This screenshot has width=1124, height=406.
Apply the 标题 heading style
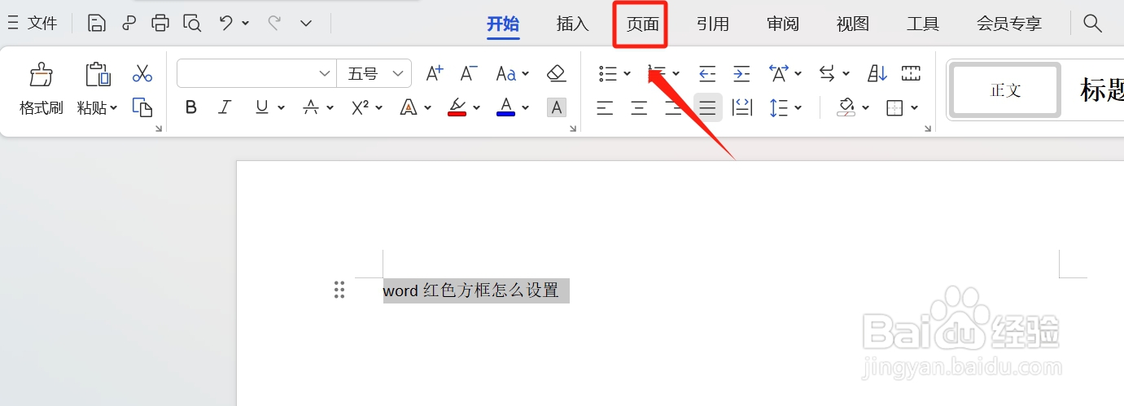coord(1100,90)
